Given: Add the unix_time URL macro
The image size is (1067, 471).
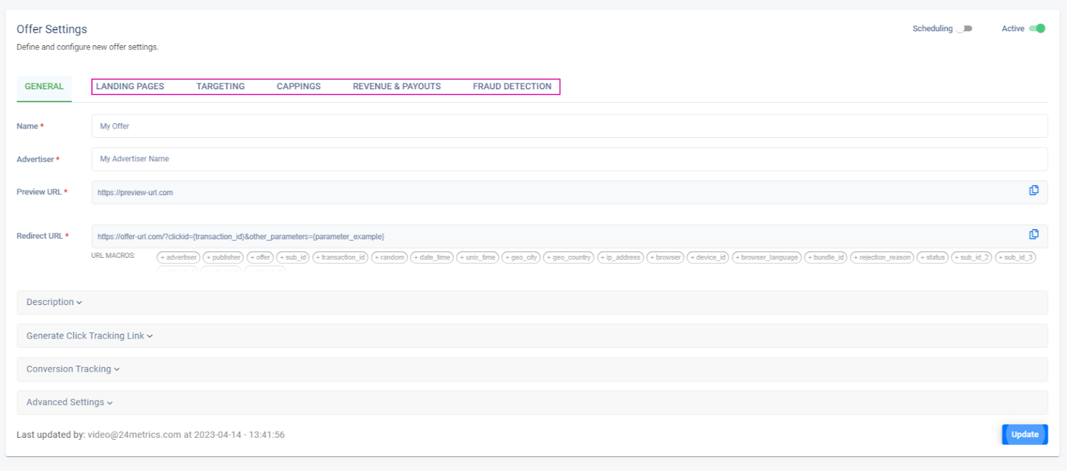Looking at the screenshot, I should coord(477,257).
